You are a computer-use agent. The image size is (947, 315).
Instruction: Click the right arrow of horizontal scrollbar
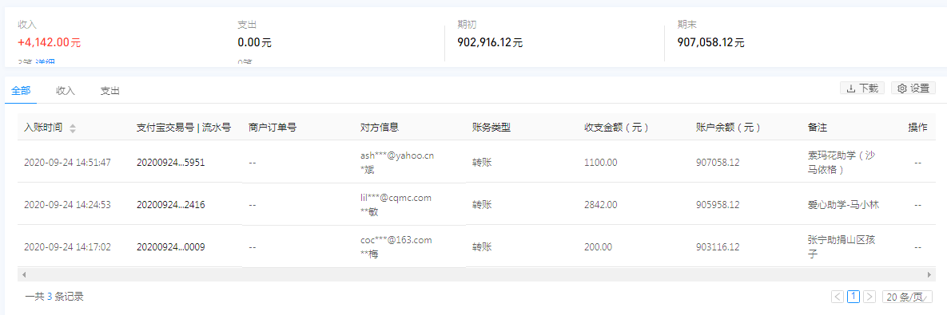coord(929,274)
